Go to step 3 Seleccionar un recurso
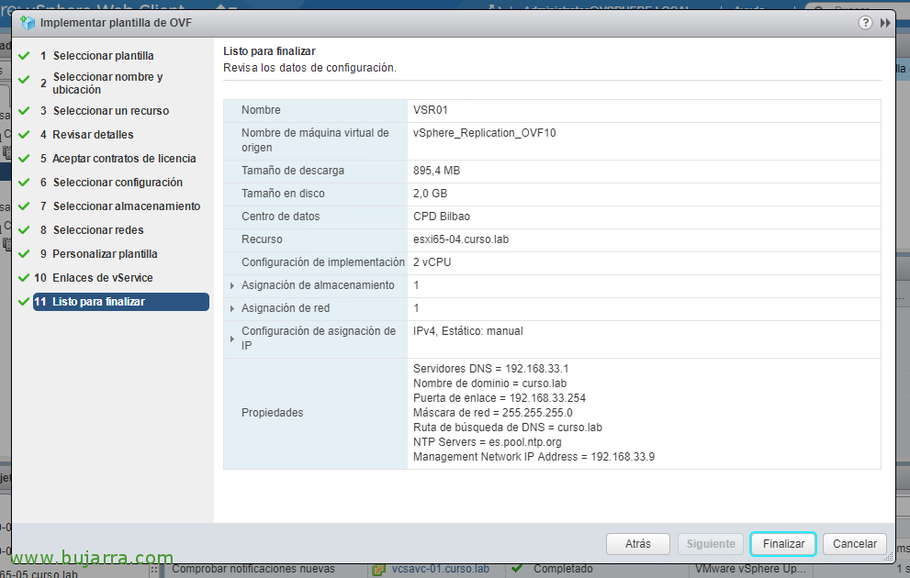The image size is (910, 578). click(x=111, y=111)
